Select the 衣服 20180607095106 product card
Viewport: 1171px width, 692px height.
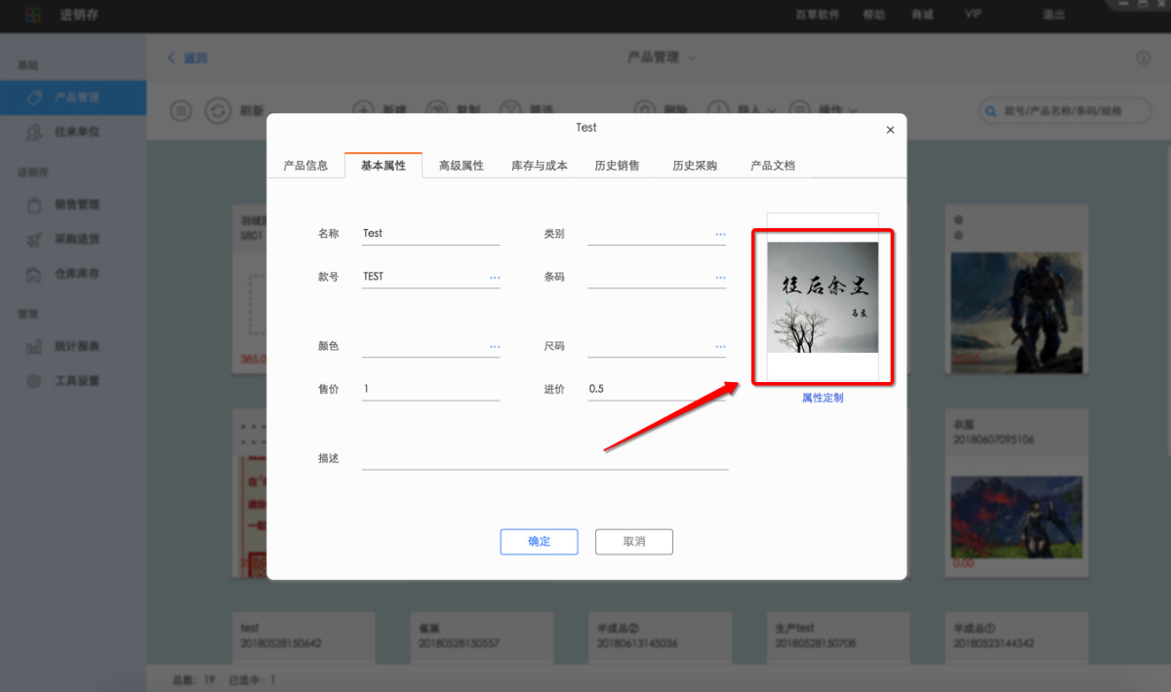(x=1016, y=492)
